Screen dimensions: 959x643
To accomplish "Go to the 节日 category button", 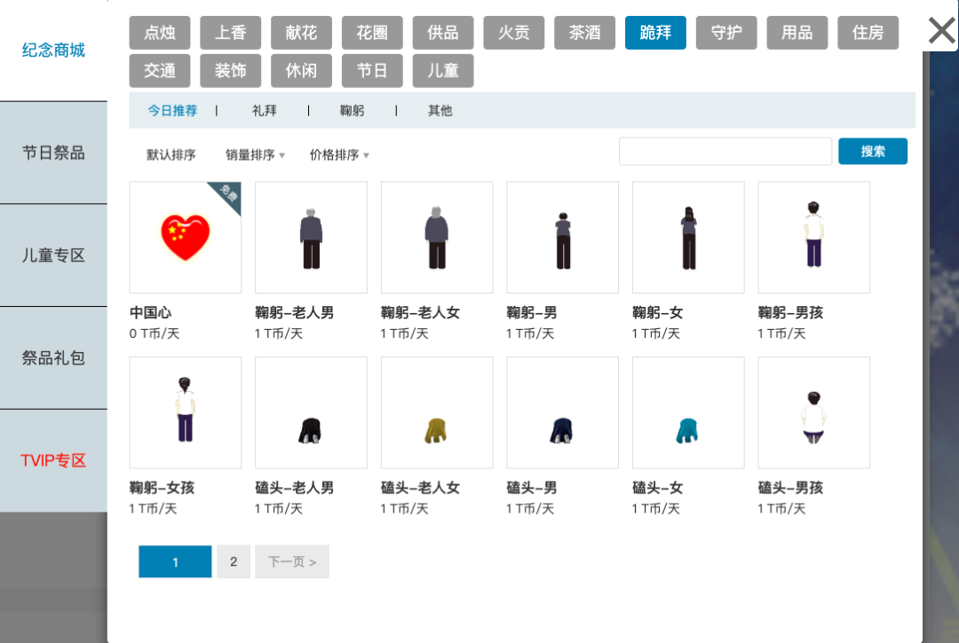I will point(372,71).
